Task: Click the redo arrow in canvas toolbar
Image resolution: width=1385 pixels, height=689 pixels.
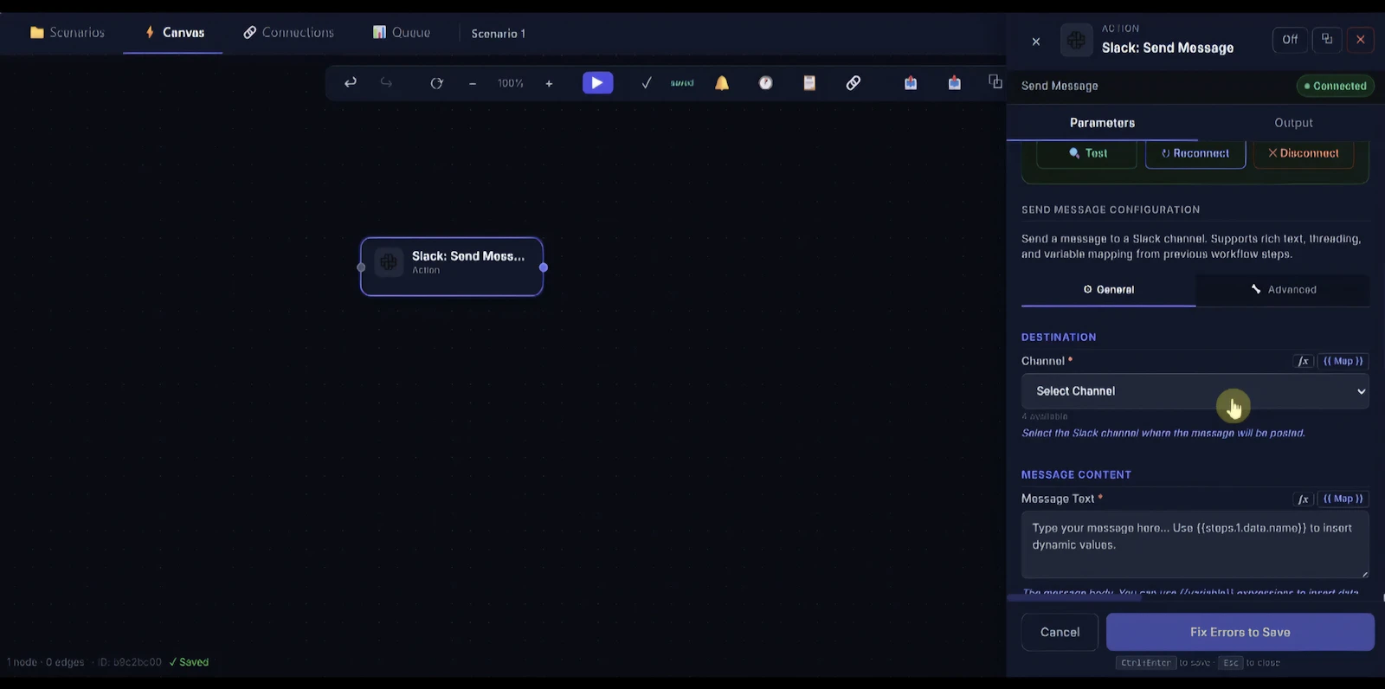Action: [386, 83]
